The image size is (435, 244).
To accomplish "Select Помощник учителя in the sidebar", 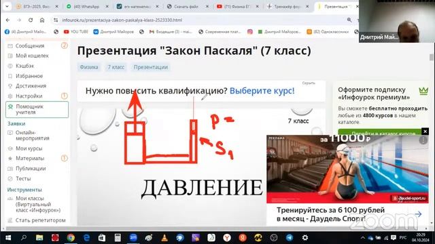I will [x=37, y=109].
